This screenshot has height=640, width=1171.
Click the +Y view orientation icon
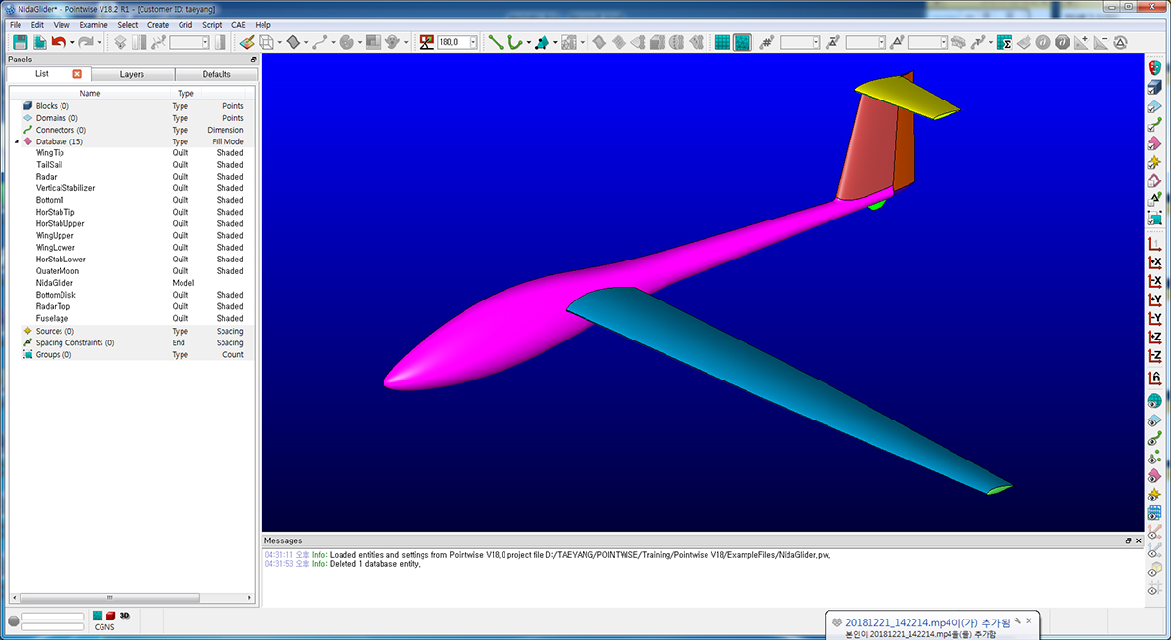pos(1153,300)
